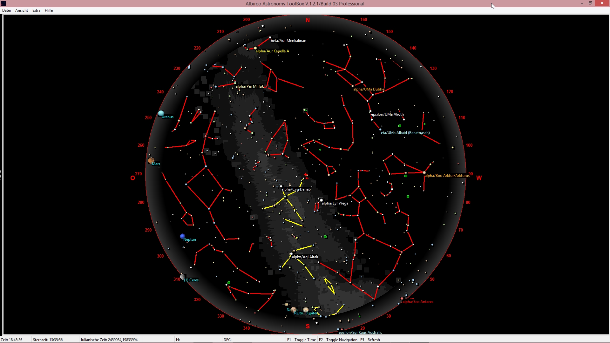Click the alpha/Lyr Wega star label
This screenshot has width=610, height=343.
[x=335, y=203]
